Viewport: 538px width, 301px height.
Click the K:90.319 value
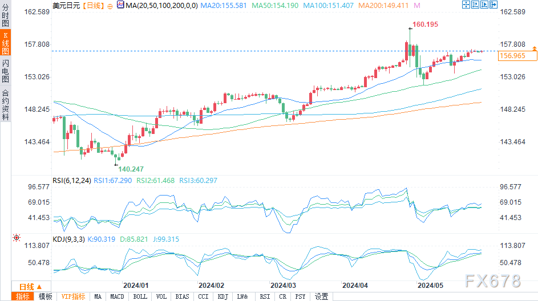point(101,239)
